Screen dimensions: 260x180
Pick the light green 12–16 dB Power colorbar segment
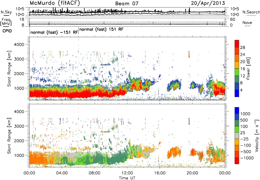237,72
